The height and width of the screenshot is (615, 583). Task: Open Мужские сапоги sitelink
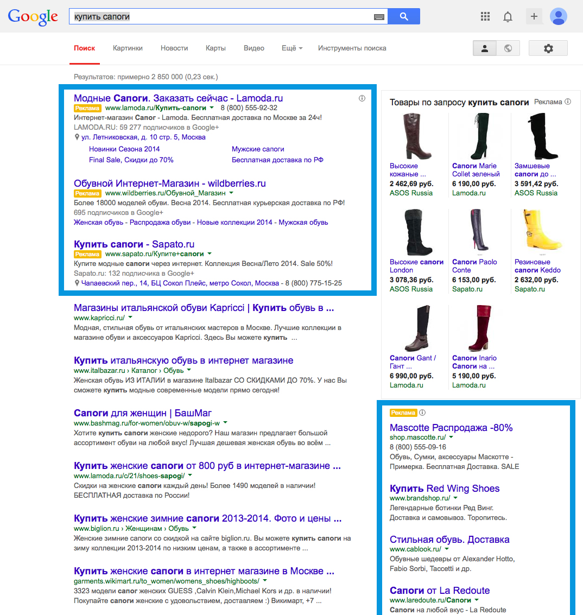[x=258, y=149]
